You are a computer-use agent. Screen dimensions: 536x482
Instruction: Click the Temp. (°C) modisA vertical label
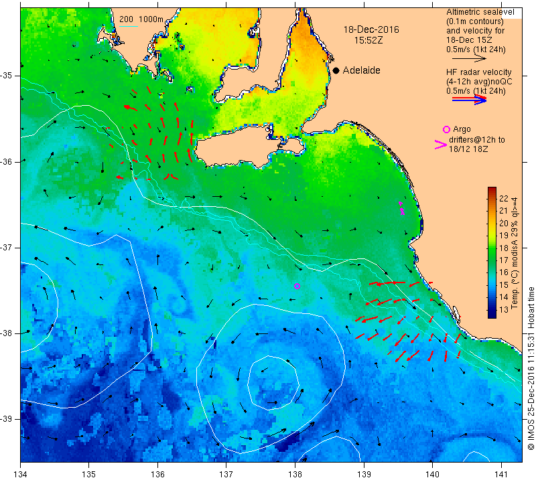click(x=515, y=254)
